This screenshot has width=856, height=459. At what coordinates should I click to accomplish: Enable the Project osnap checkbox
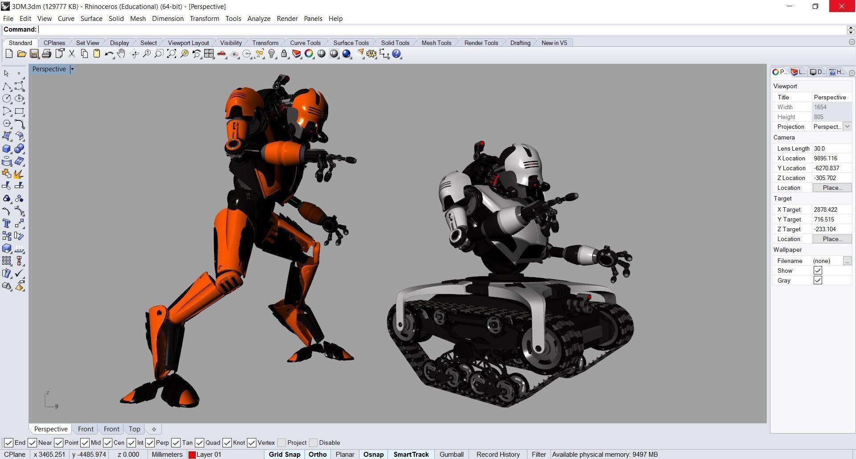[x=281, y=443]
